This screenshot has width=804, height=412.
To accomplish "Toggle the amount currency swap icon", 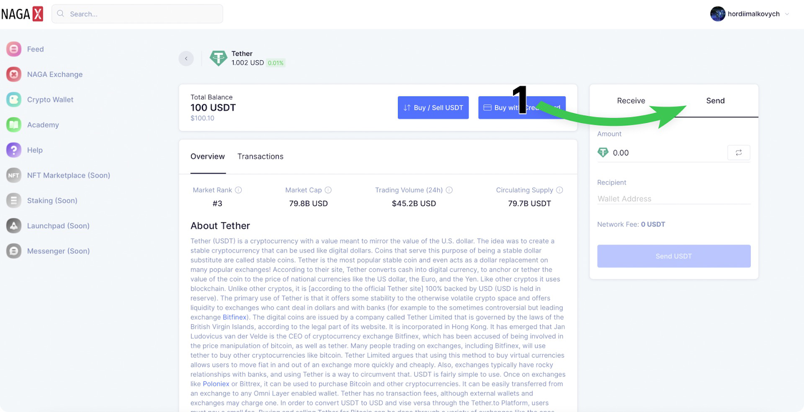I will tap(739, 153).
